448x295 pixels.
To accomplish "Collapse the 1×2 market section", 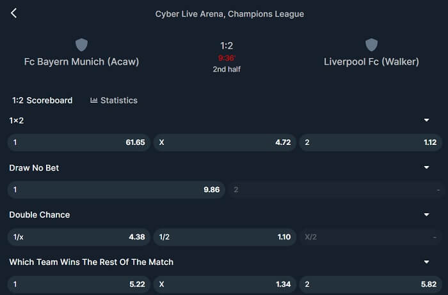I will (426, 120).
